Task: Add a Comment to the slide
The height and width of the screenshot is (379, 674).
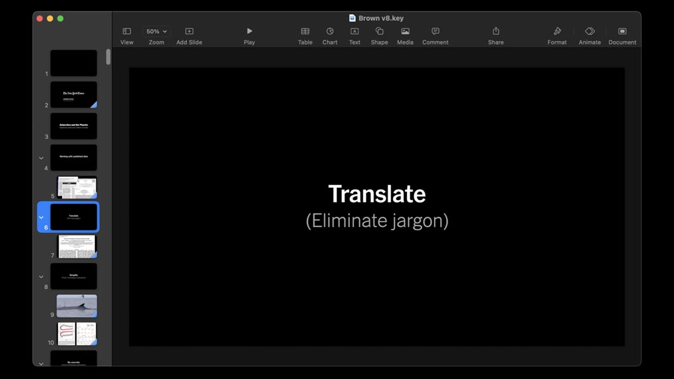Action: pos(435,32)
